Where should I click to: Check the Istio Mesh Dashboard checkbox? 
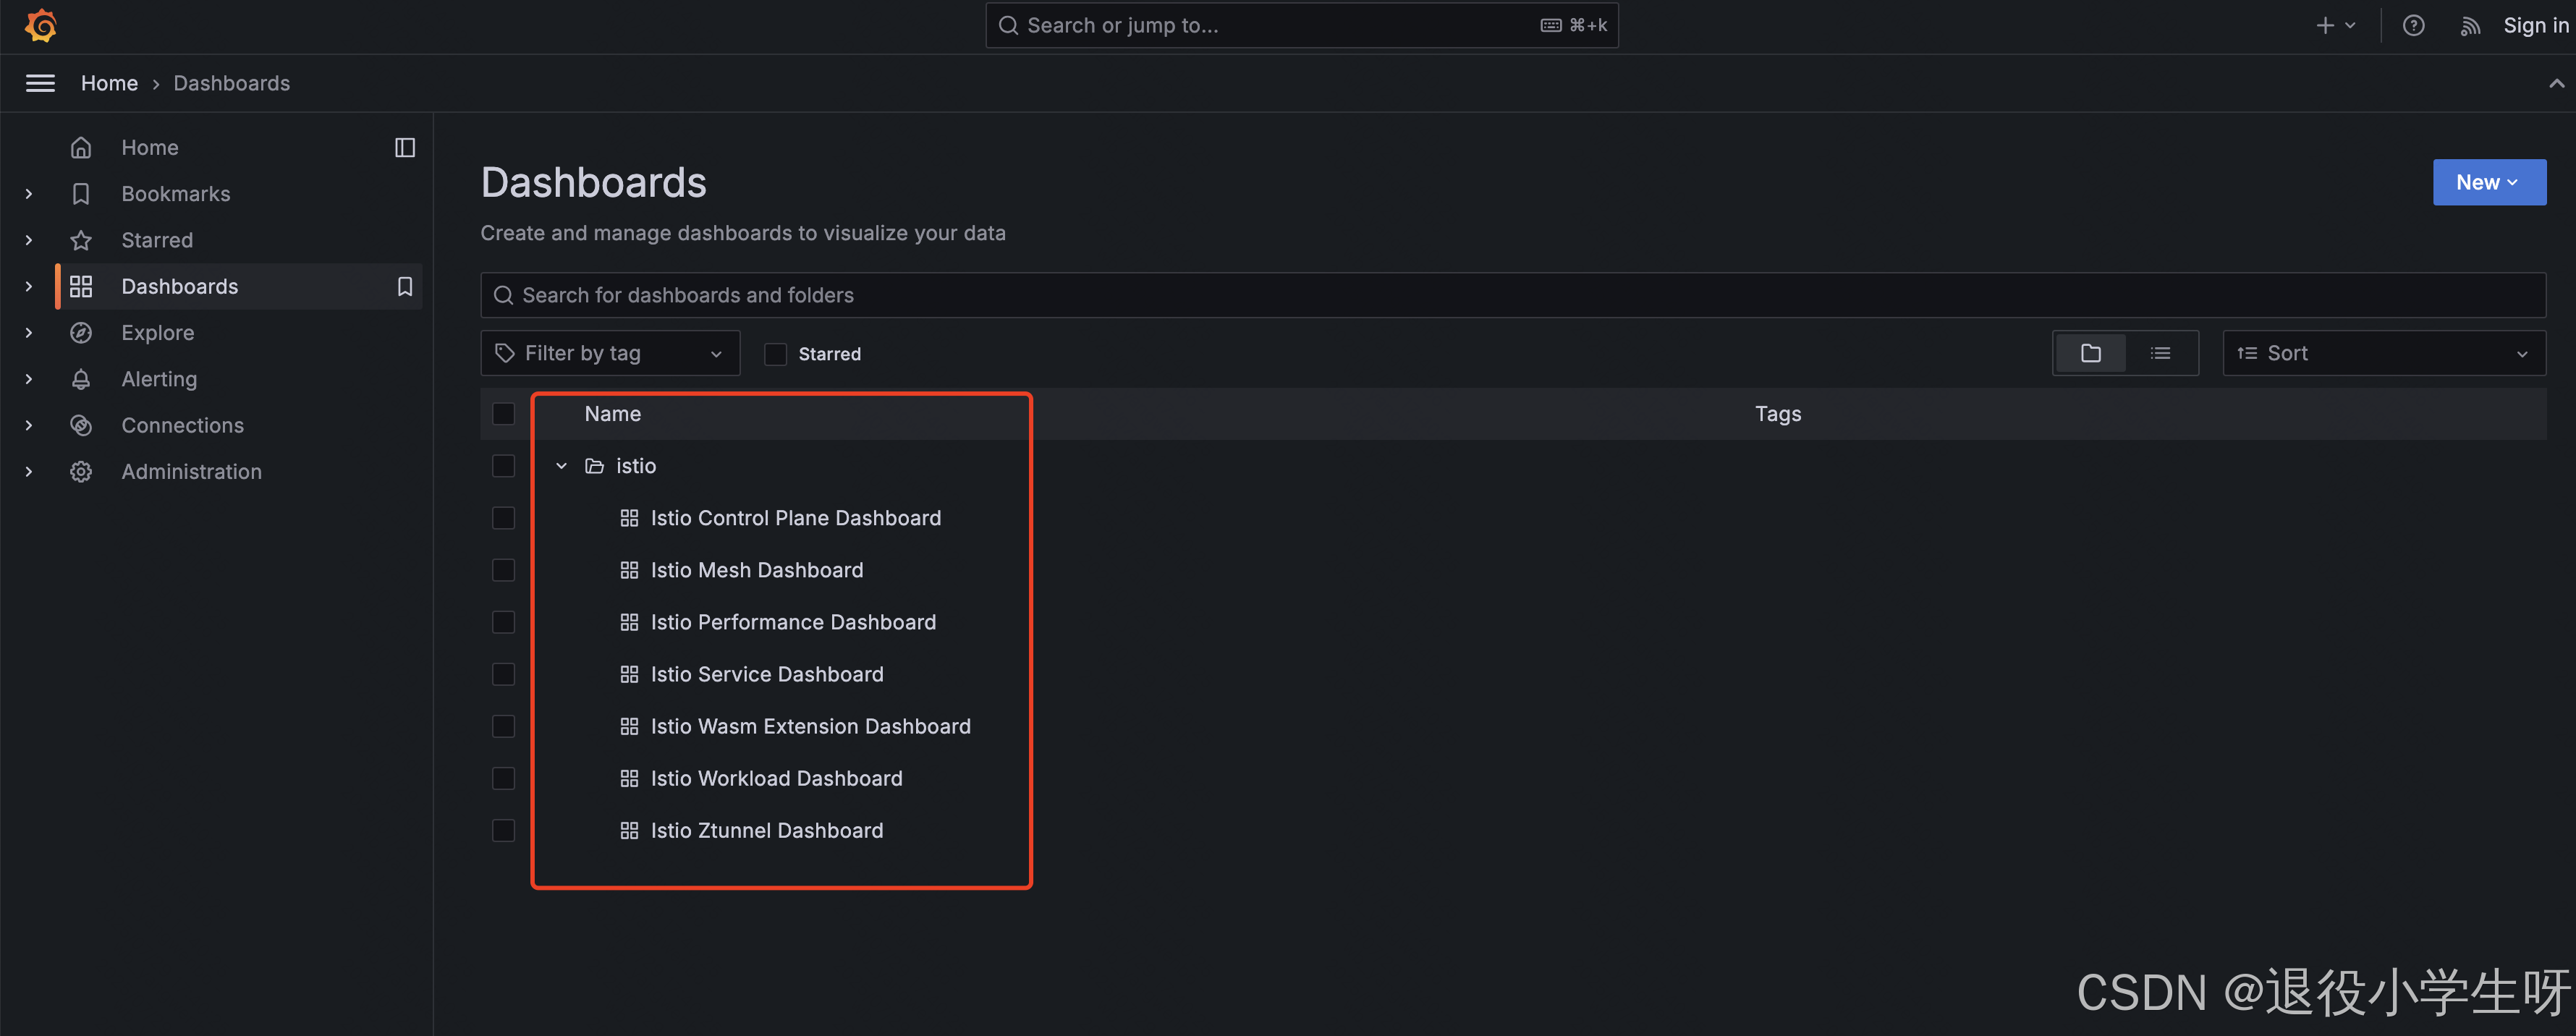click(x=503, y=570)
